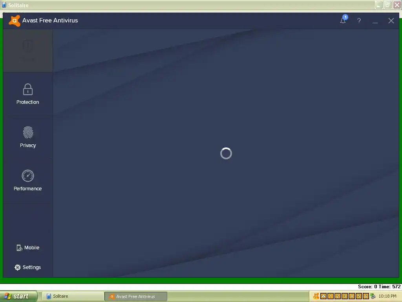Screen dimensions: 402x302
Task: Click tray icon numbered 3
Action: click(x=345, y=296)
